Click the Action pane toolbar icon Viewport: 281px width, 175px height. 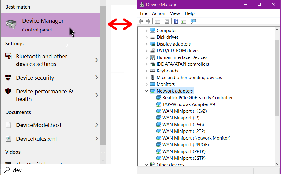click(x=184, y=21)
